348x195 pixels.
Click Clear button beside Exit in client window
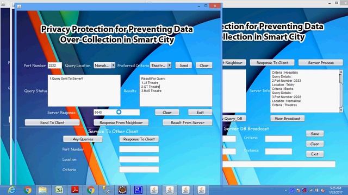click(x=167, y=112)
